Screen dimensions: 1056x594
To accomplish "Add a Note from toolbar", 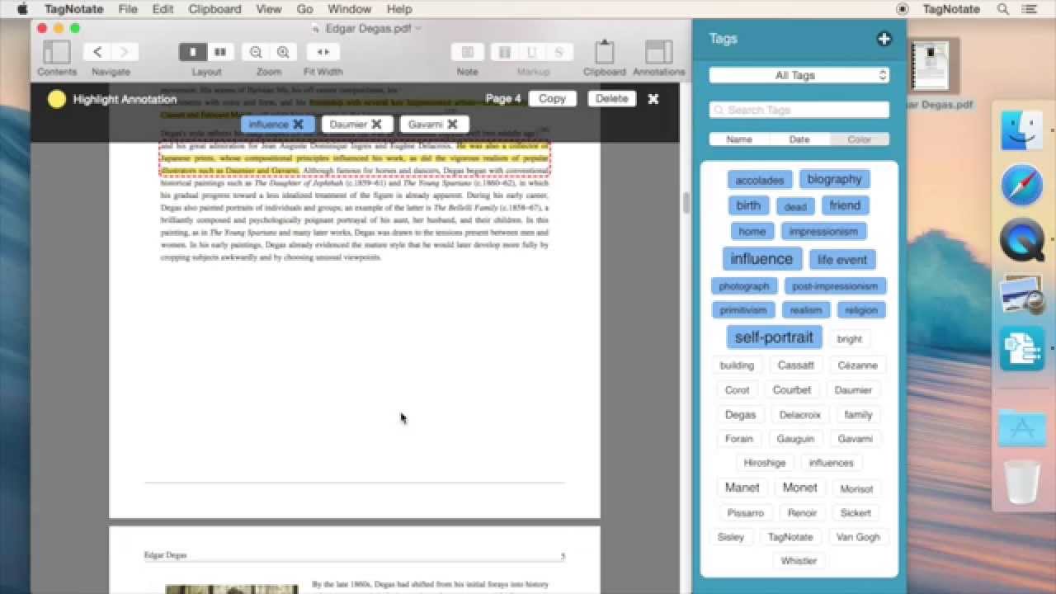I will point(468,52).
